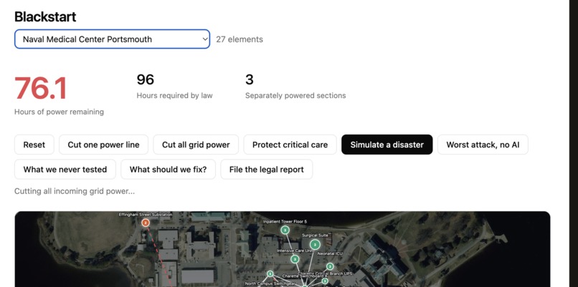The height and width of the screenshot is (287, 578).
Task: Click the Inpatient Tower Floor 5 node
Action: (285, 230)
